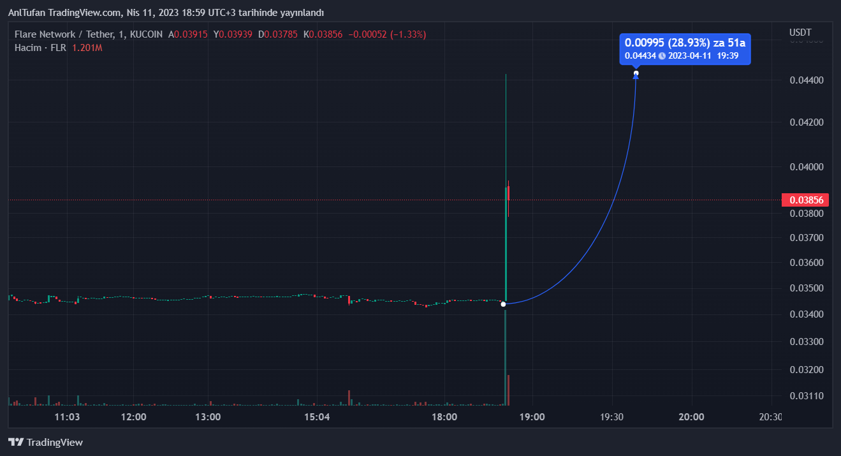
Task: Click the 20:00 time axis label
Action: (691, 417)
